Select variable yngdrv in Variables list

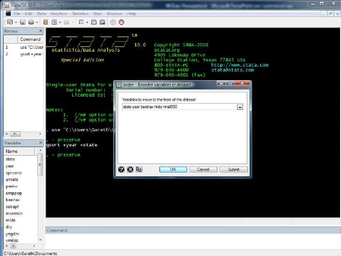coord(12,234)
